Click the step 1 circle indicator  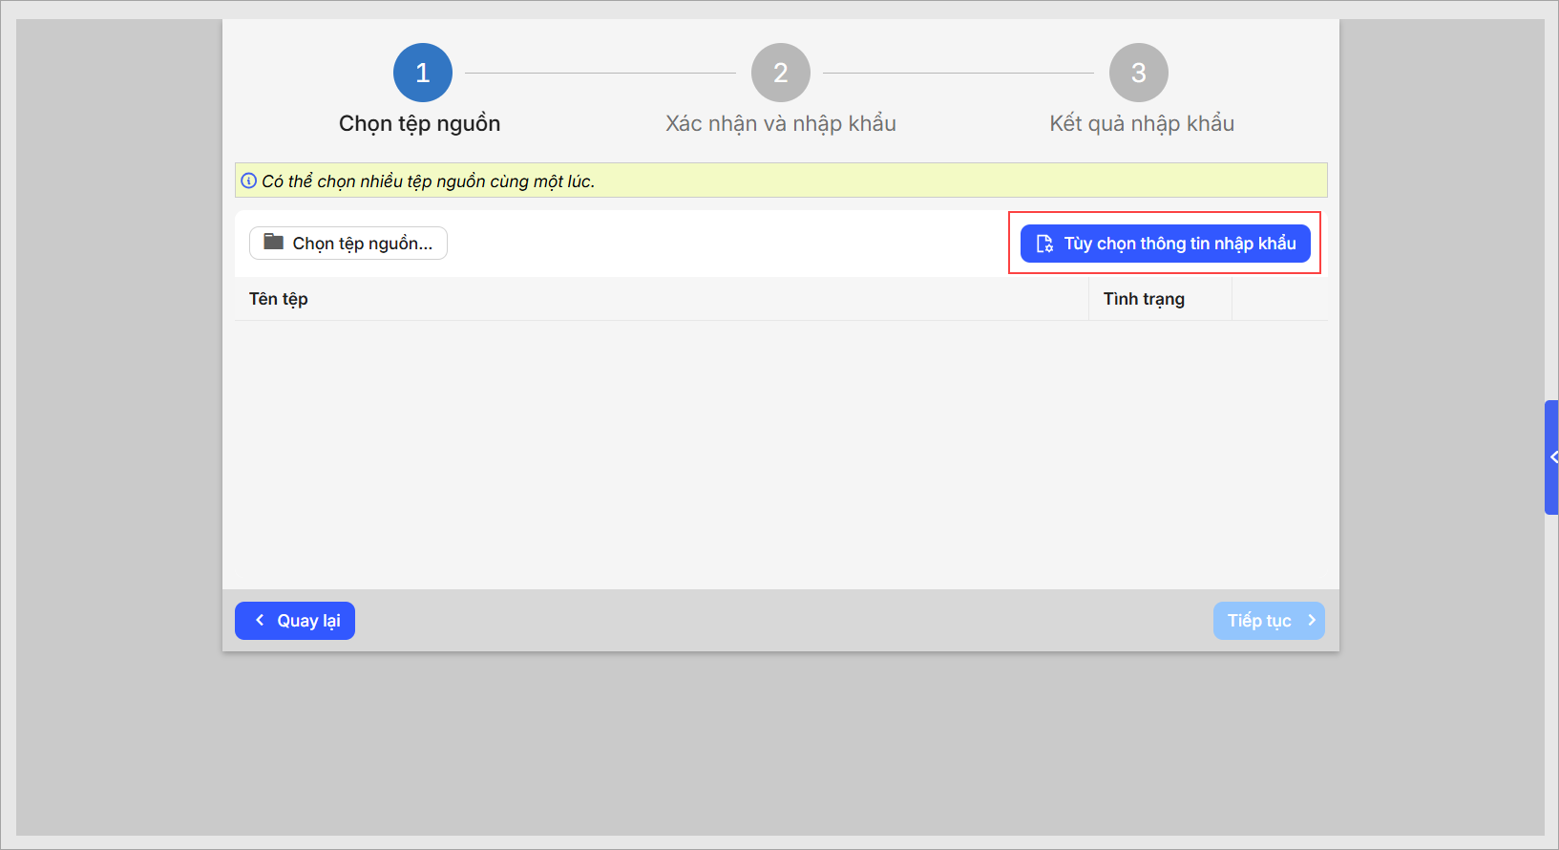(422, 73)
